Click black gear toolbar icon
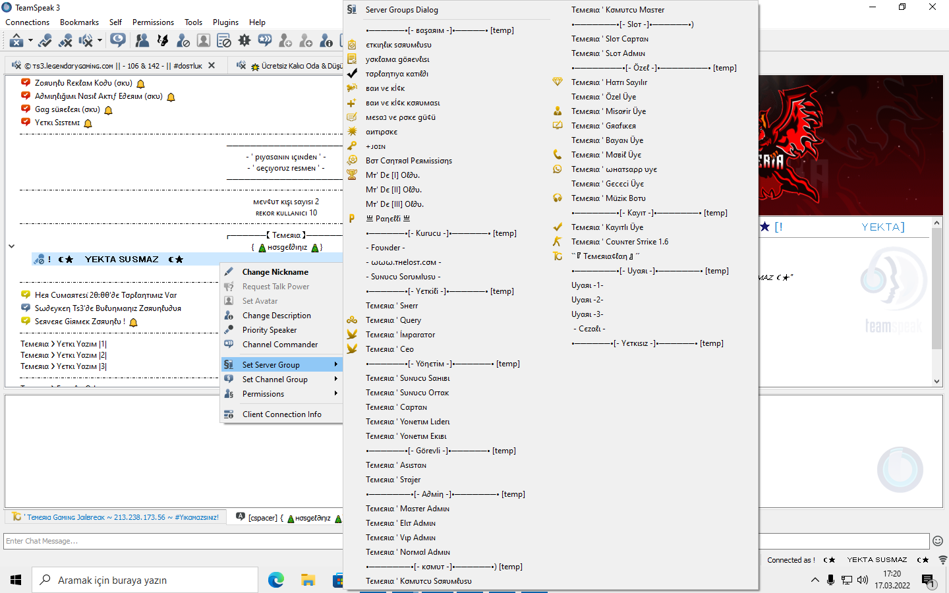 click(x=244, y=41)
